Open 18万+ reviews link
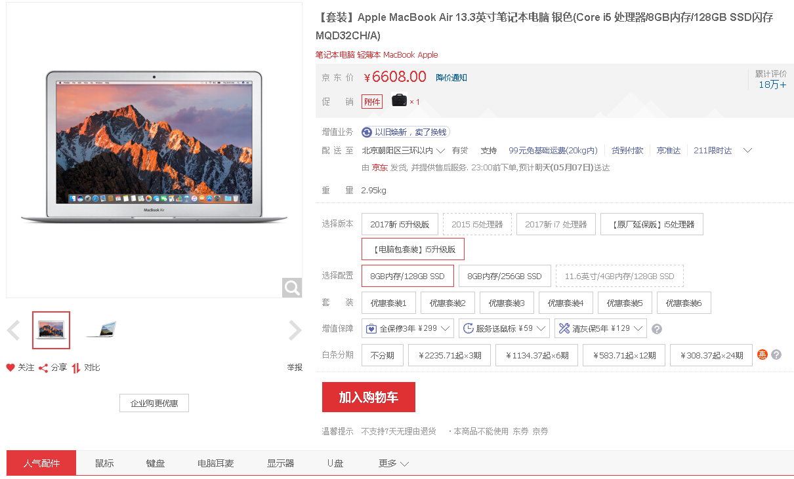The width and height of the screenshot is (794, 479). (772, 85)
